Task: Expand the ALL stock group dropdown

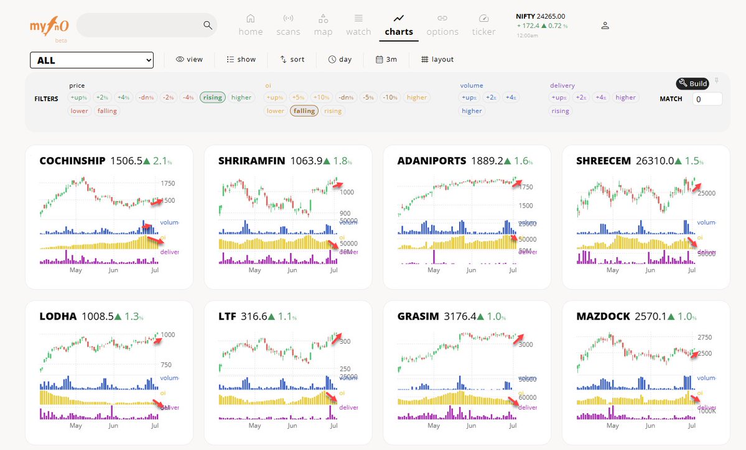Action: [92, 60]
